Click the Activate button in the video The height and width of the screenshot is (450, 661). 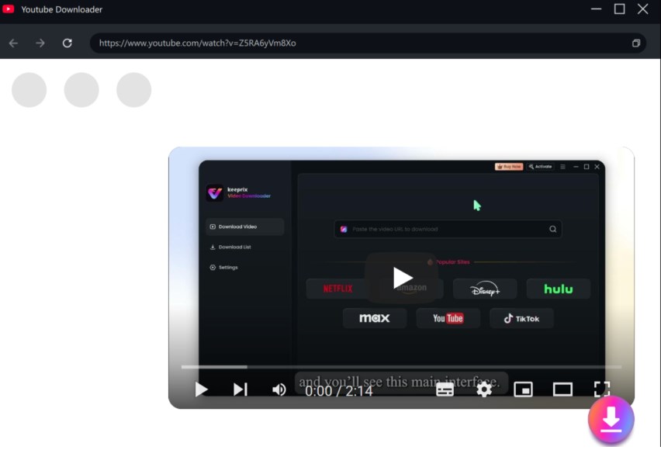point(541,167)
